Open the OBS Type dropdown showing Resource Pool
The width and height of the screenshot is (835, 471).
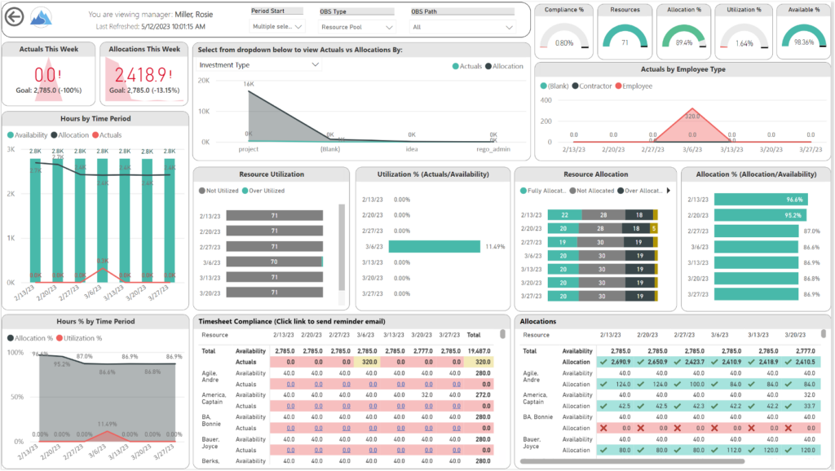[357, 26]
